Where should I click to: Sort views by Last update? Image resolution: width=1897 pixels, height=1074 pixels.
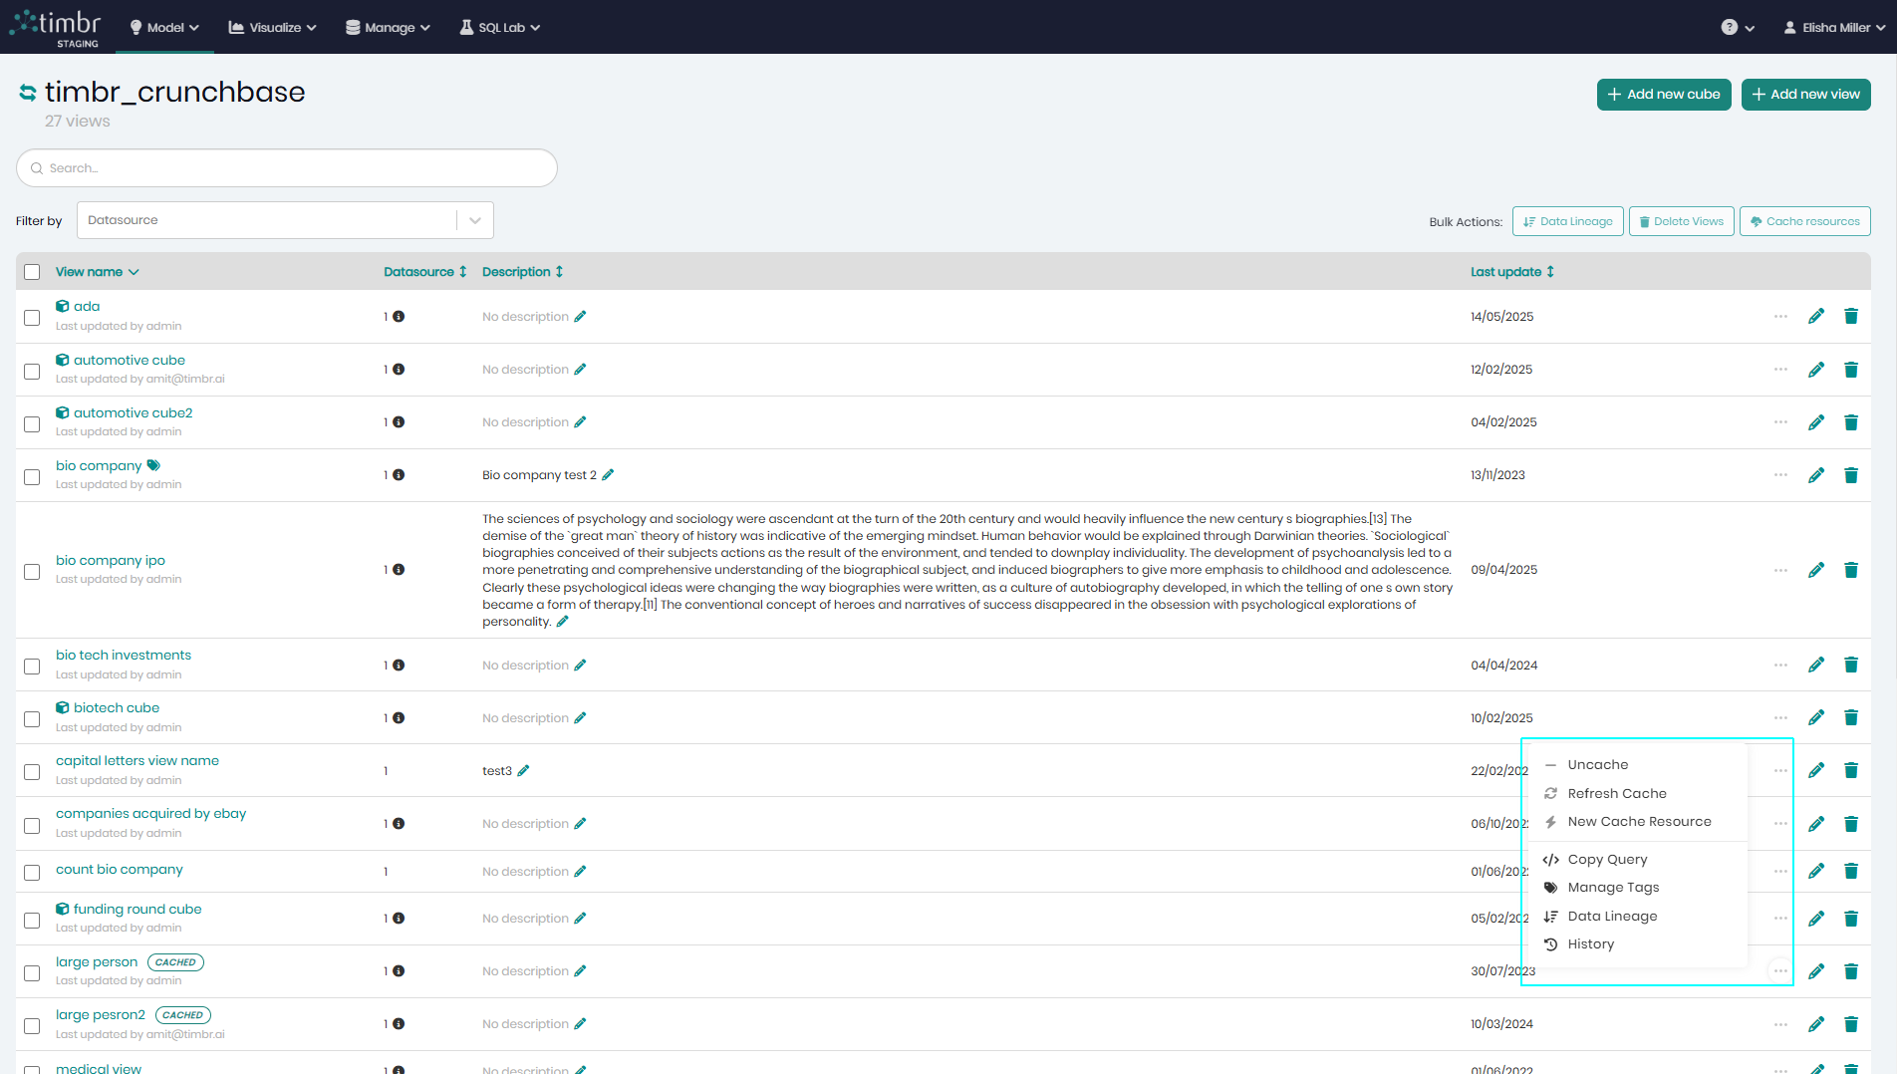pyautogui.click(x=1512, y=271)
